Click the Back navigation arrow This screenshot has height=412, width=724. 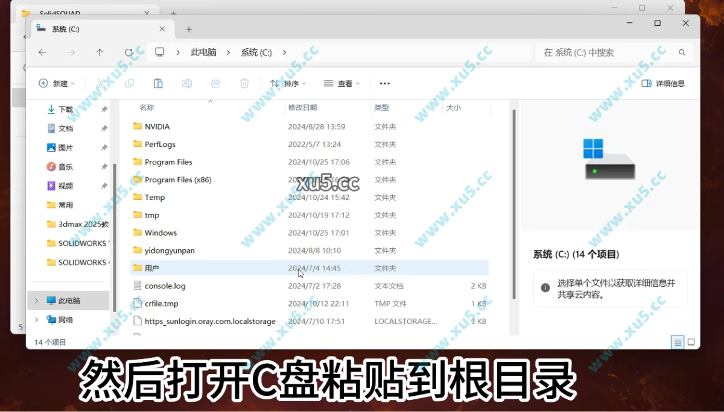tap(42, 52)
